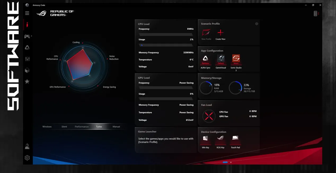Click the ROG Republic of Gamers logo

coord(55,13)
